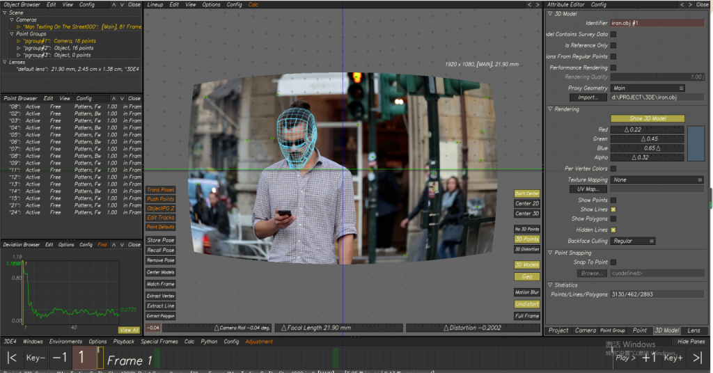Expand pgroup#2 Object tree item

coord(19,48)
